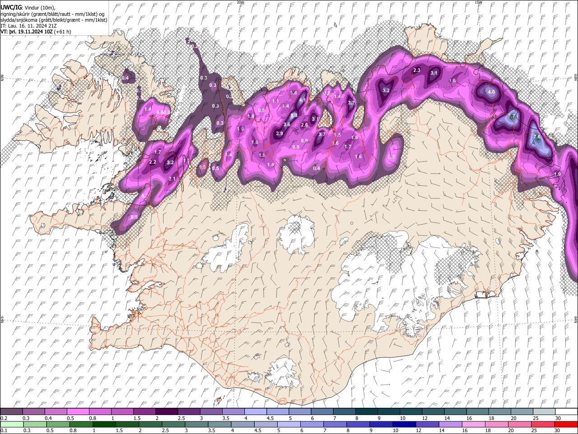Select the deep blue 10–12 swatch, lower legend row

point(404,424)
